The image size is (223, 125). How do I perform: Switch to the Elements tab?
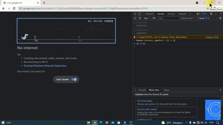coord(149,14)
